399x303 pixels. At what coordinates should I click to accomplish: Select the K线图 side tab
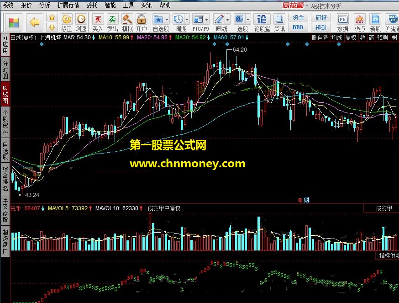click(x=5, y=94)
